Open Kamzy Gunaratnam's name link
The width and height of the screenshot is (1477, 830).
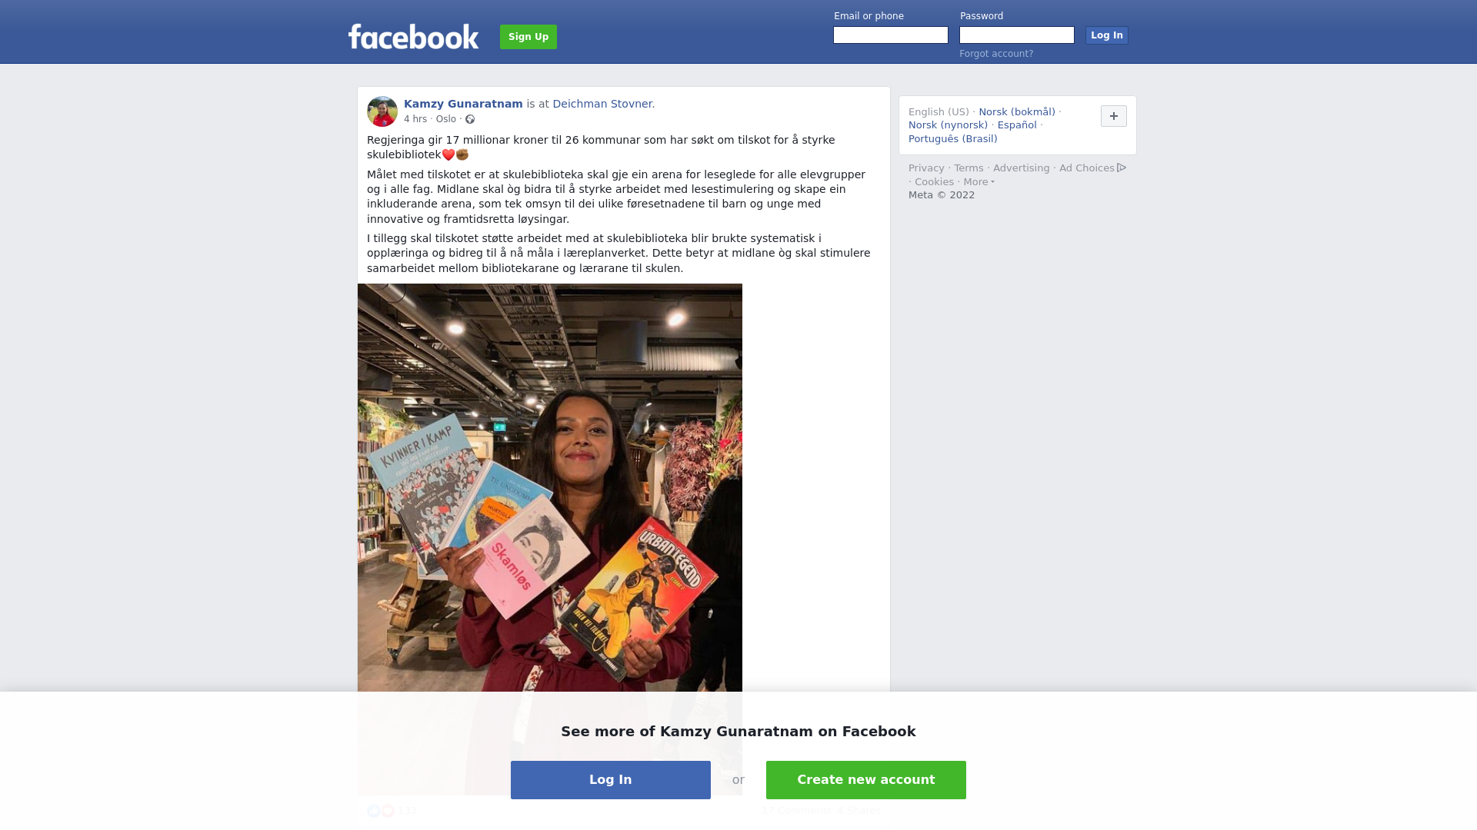[463, 104]
